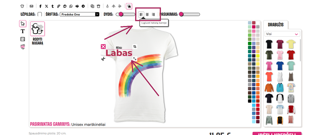313x135 pixels.
Task: Select the image insert tool
Action: [22, 39]
